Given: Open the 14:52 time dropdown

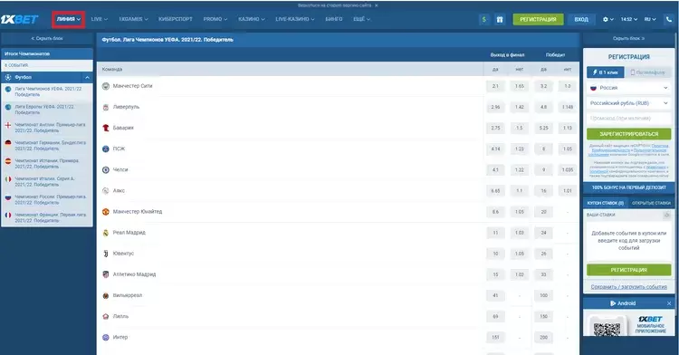Looking at the screenshot, I should 629,20.
